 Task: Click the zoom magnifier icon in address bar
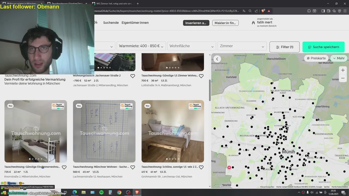(x=250, y=11)
